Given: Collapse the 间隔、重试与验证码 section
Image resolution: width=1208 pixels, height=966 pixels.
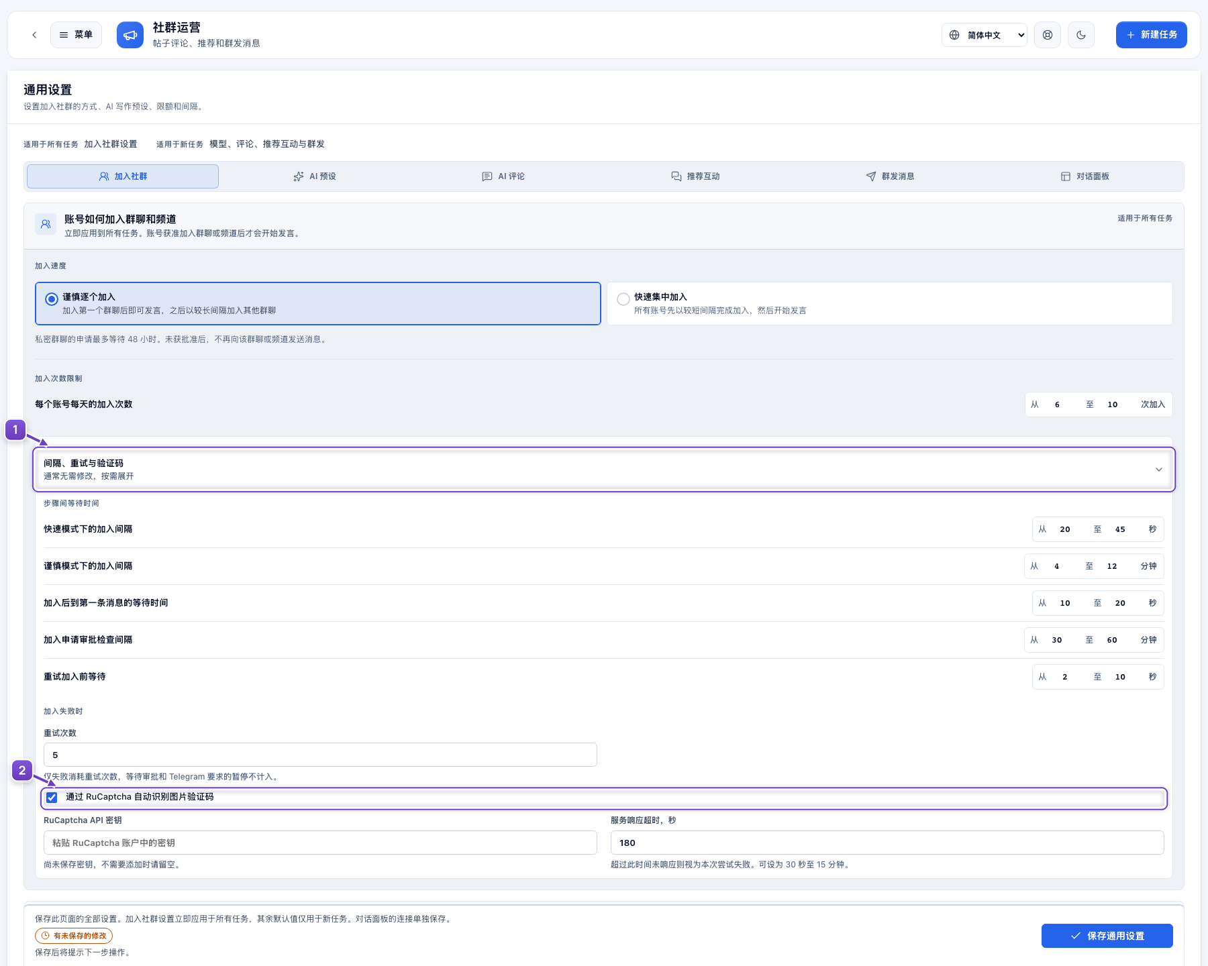Looking at the screenshot, I should 604,470.
